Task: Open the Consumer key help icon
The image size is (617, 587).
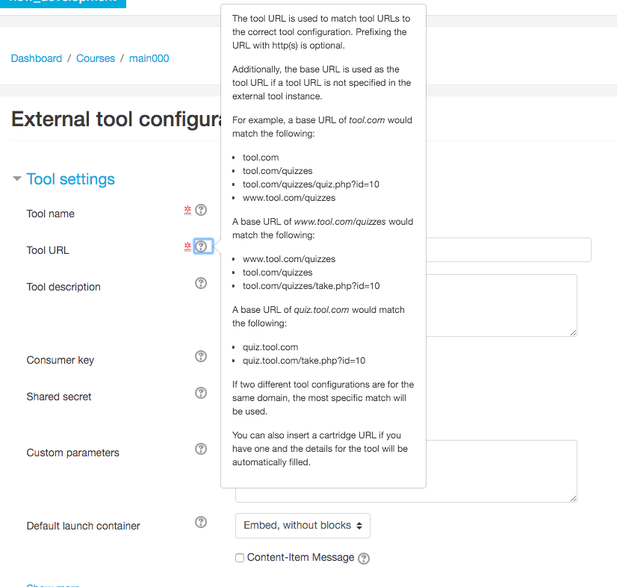Action: tap(201, 356)
